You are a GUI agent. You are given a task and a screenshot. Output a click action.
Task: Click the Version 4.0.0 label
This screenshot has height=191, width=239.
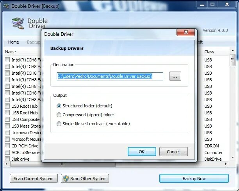click(215, 30)
